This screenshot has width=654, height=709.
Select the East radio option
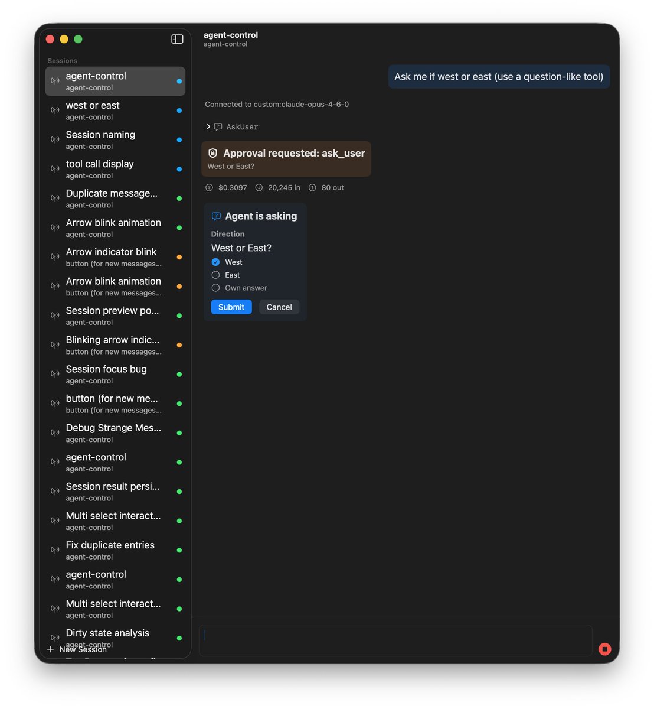pyautogui.click(x=215, y=275)
